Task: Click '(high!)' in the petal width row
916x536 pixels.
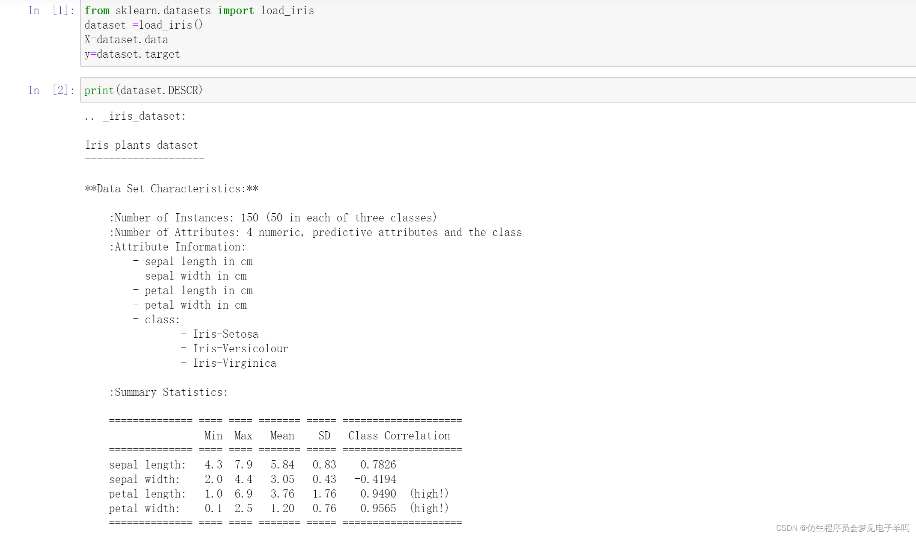Action: 429,509
